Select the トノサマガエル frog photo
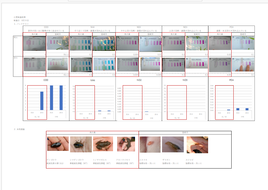 pyautogui.click(x=103, y=144)
